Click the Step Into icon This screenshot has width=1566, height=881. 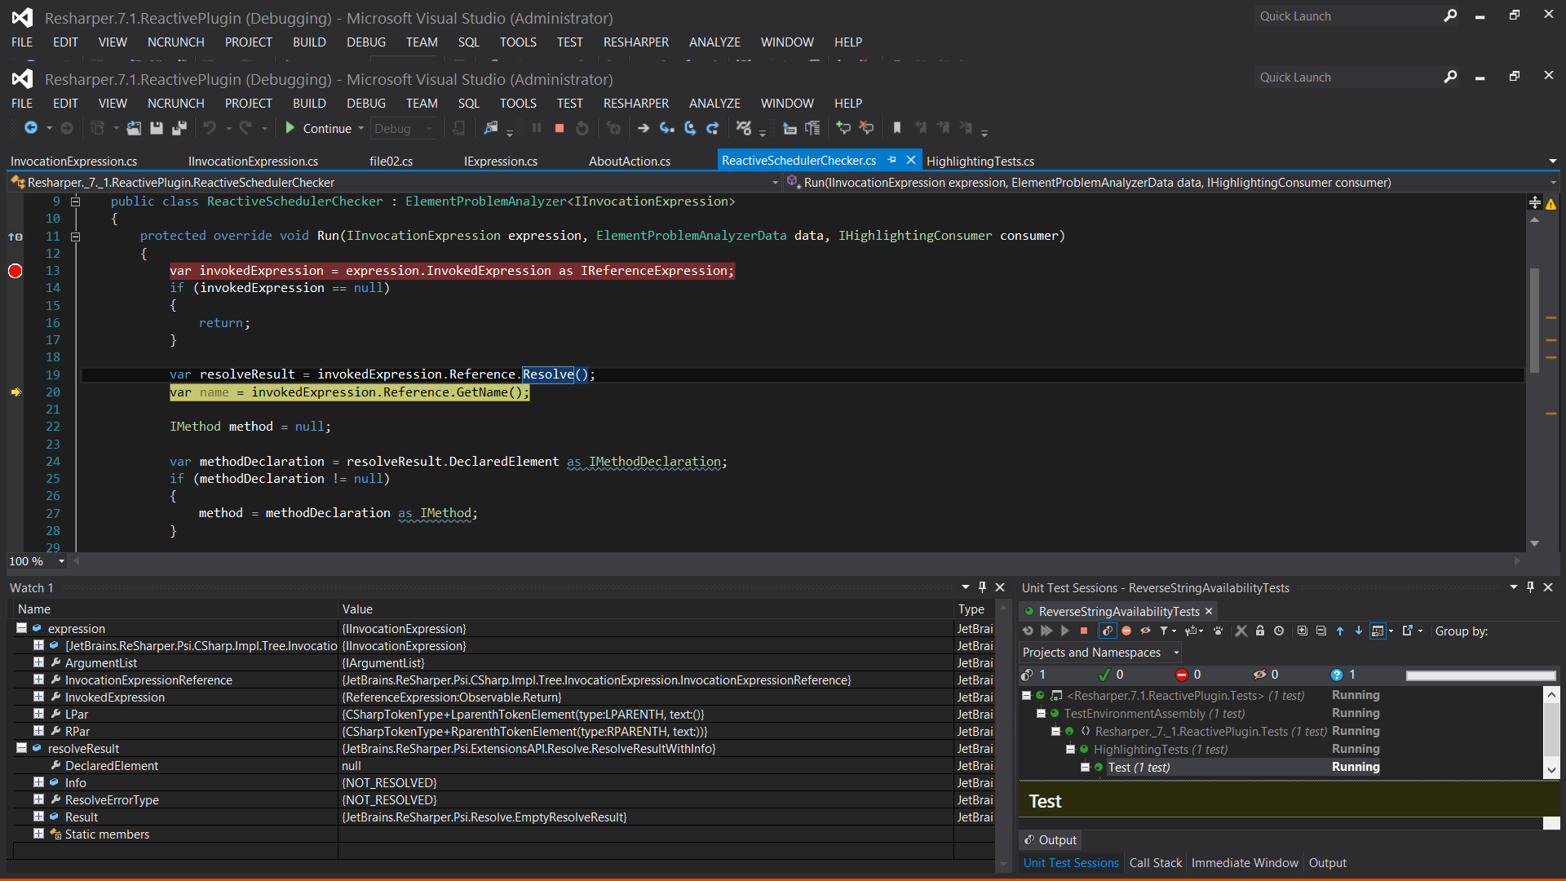667,128
